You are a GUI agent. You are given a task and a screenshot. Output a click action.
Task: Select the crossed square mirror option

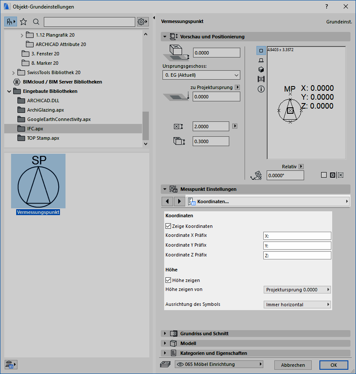(x=333, y=175)
